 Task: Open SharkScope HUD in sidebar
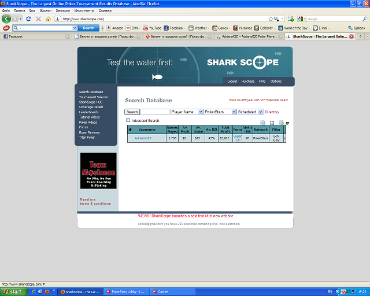(x=91, y=102)
